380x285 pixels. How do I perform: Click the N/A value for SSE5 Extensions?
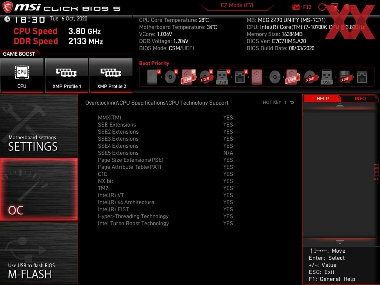(228, 153)
